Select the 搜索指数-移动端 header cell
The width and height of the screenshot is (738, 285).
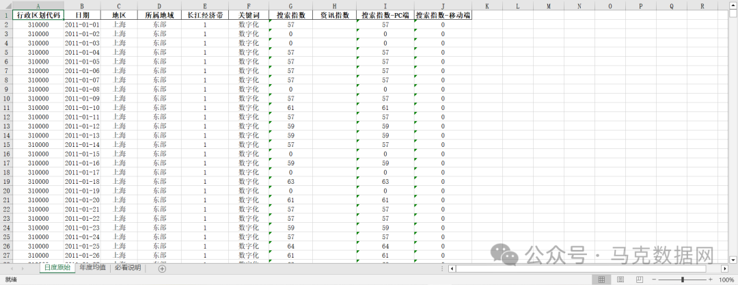[443, 15]
